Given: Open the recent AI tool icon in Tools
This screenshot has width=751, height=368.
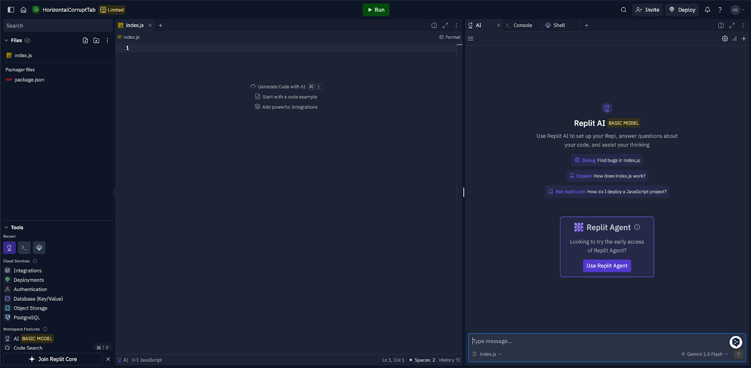Looking at the screenshot, I should point(9,247).
